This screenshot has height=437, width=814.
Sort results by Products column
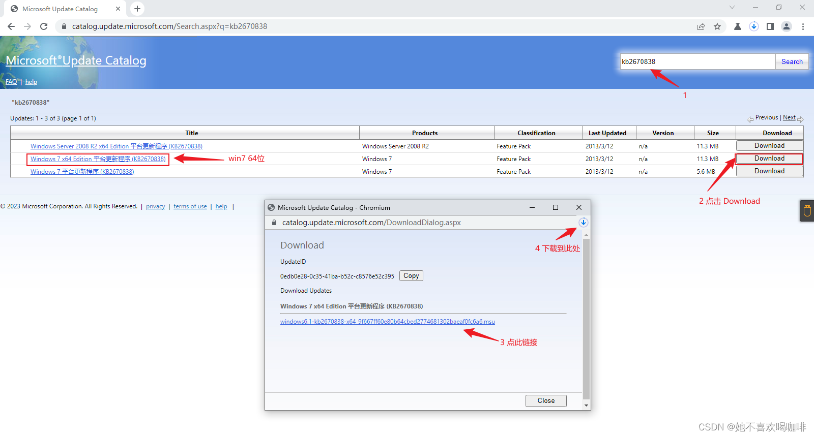point(425,133)
